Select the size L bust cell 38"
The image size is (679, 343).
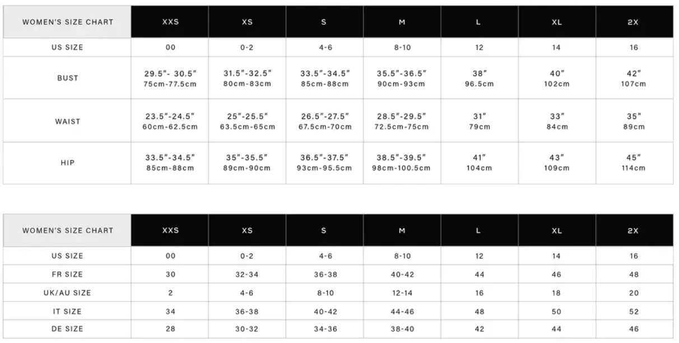pyautogui.click(x=479, y=78)
